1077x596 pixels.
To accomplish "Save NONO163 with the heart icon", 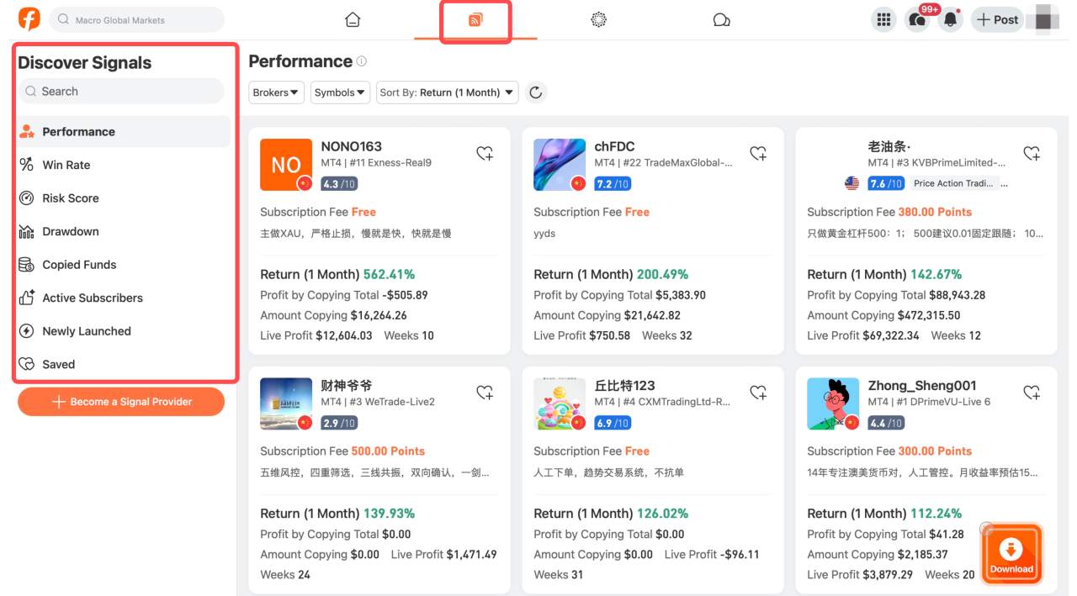I will (x=485, y=153).
